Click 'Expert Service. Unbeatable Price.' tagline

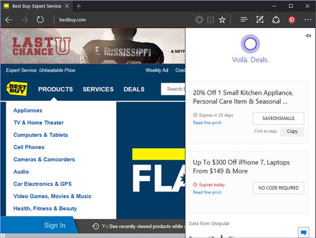click(x=41, y=70)
